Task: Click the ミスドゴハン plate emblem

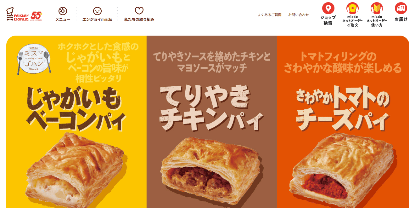Action: coord(34,59)
